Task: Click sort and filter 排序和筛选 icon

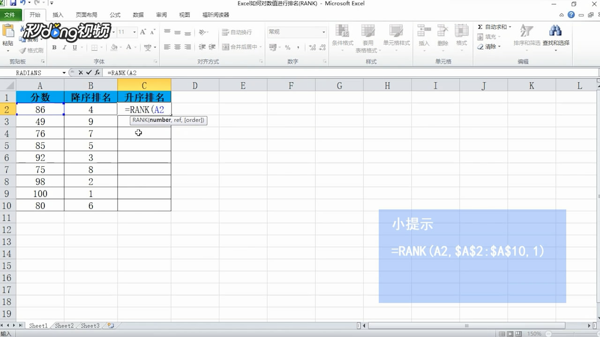Action: 526,31
